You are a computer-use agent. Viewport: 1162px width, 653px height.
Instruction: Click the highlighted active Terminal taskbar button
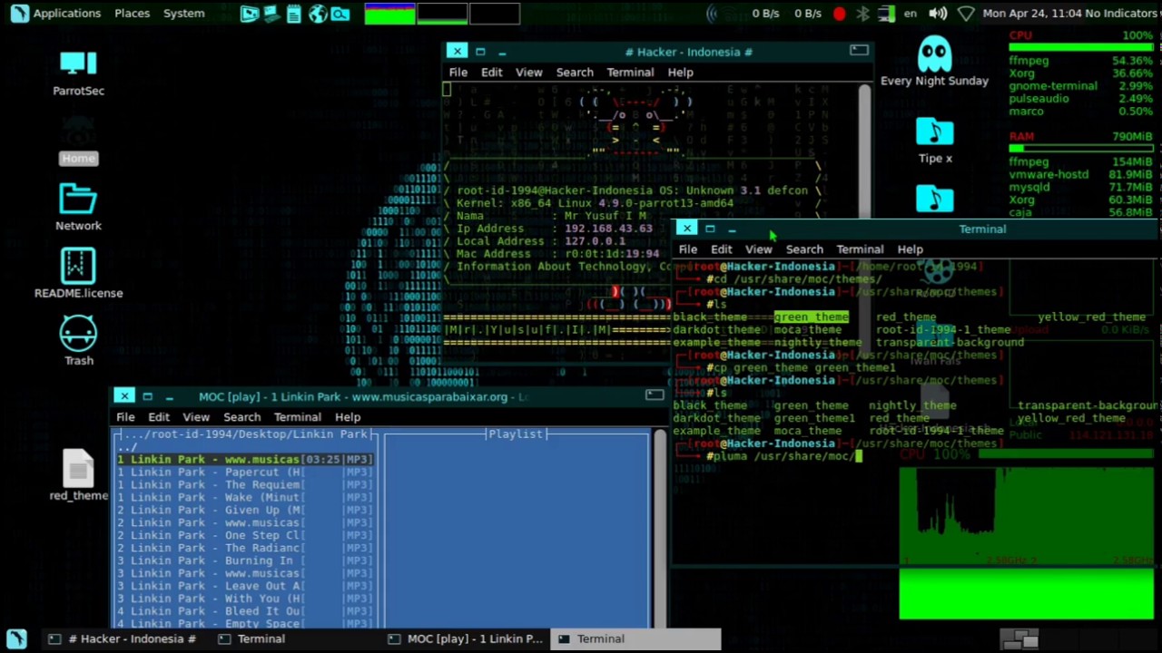coord(635,639)
